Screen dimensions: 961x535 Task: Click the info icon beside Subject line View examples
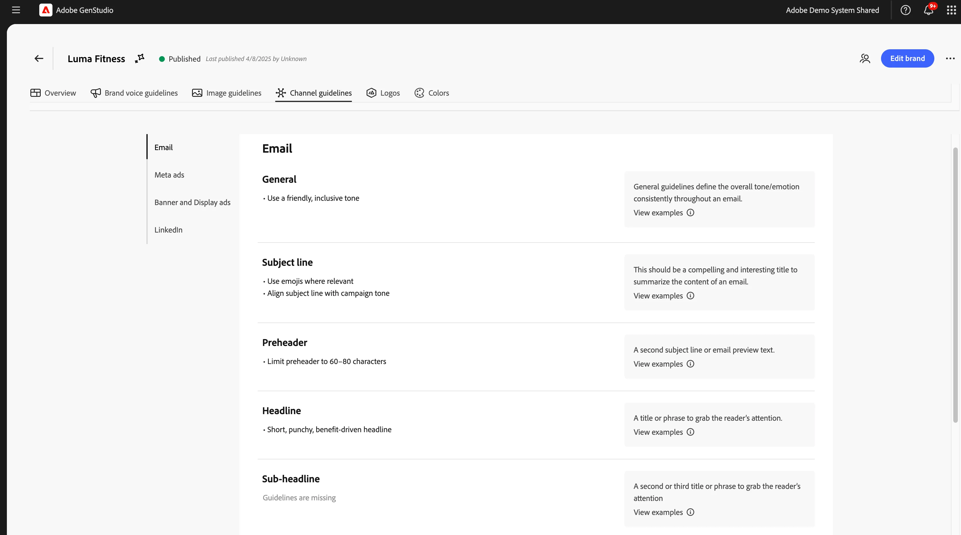[x=690, y=296]
